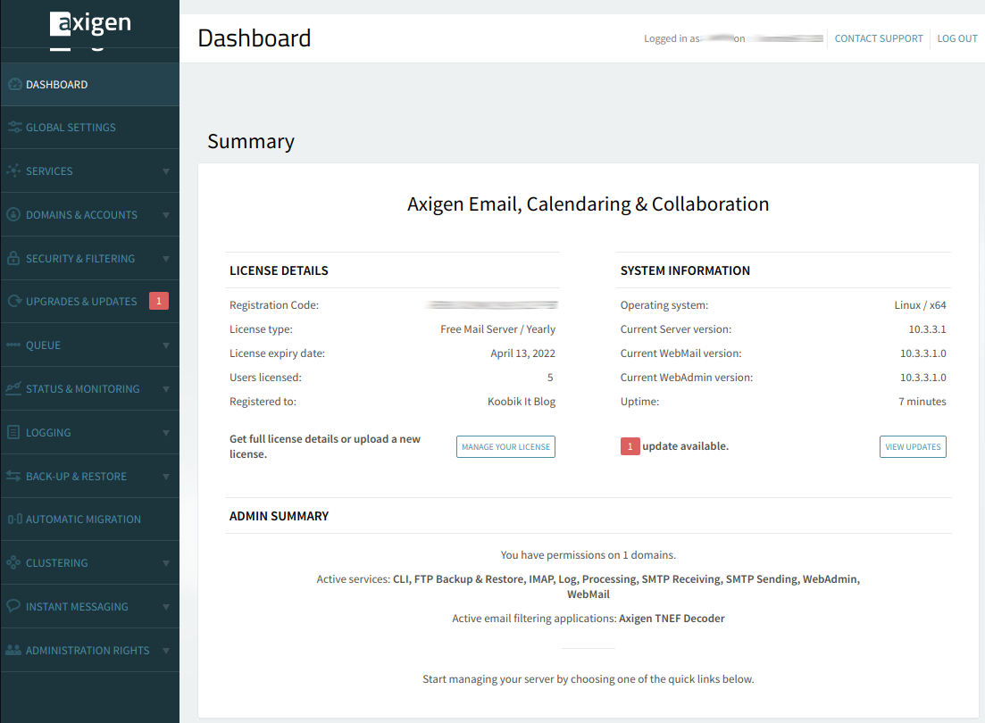Click the 'ADMIN SUMMARY' heading
985x723 pixels.
click(x=279, y=516)
